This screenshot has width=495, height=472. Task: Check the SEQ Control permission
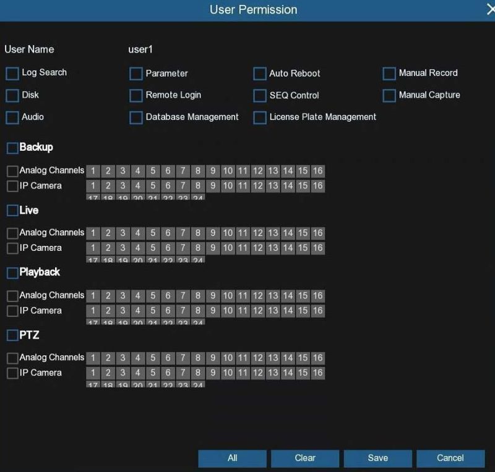point(260,96)
